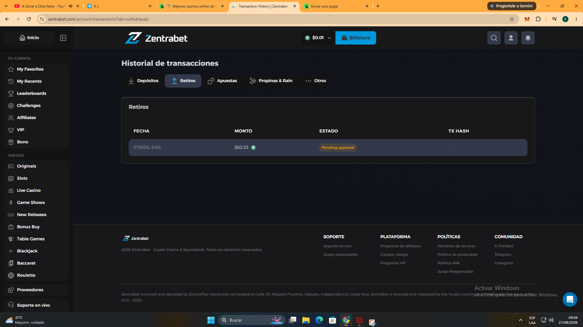Open My Favorites in the sidebar
The image size is (583, 327).
pyautogui.click(x=37, y=69)
